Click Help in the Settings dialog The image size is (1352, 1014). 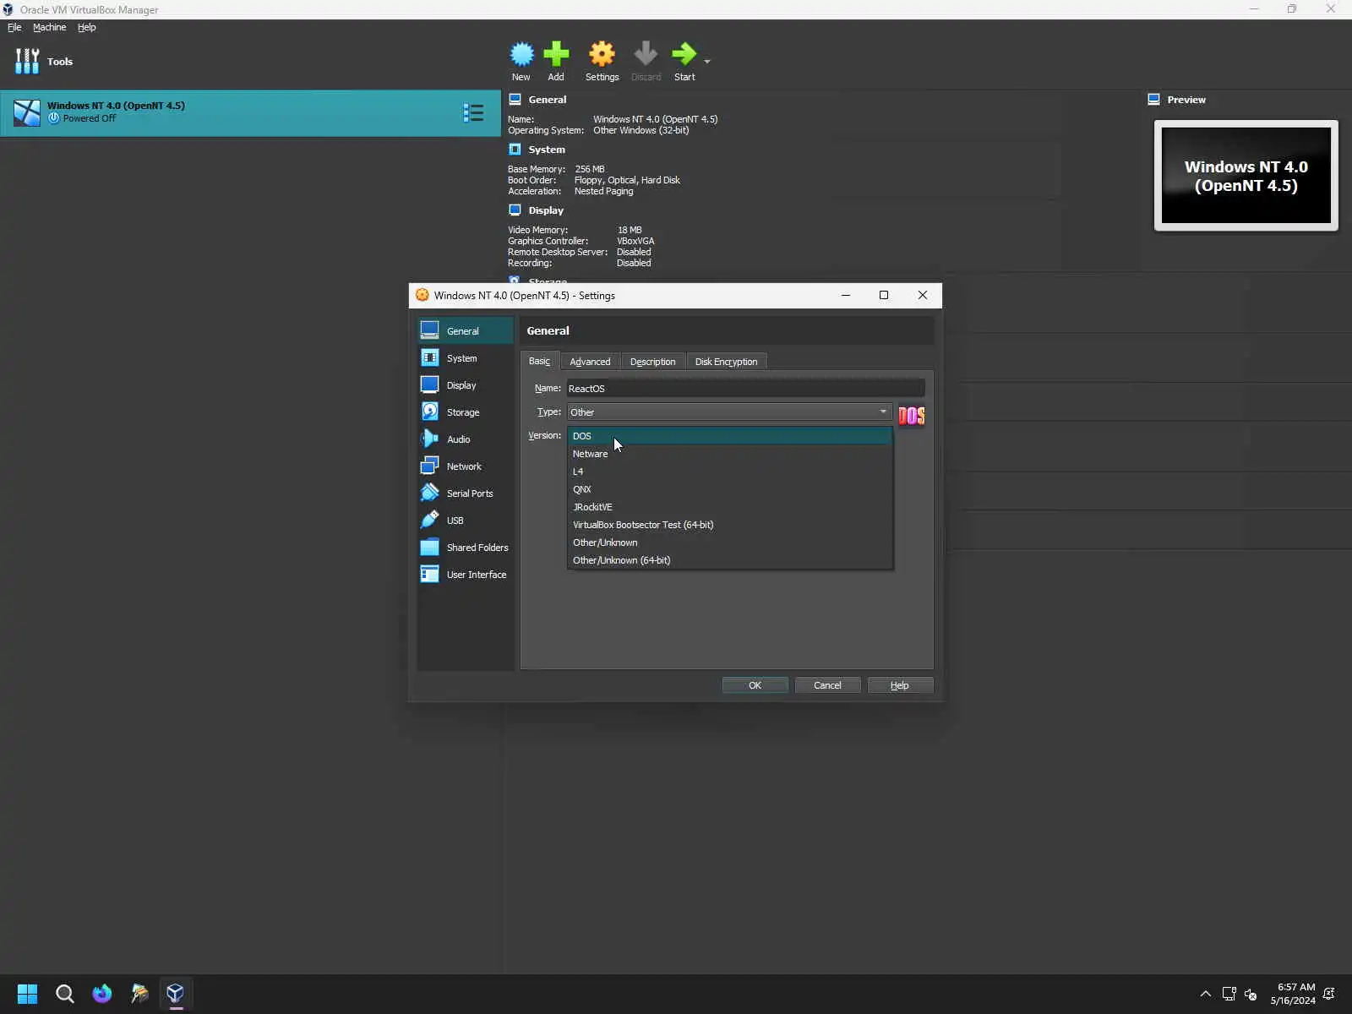[900, 685]
